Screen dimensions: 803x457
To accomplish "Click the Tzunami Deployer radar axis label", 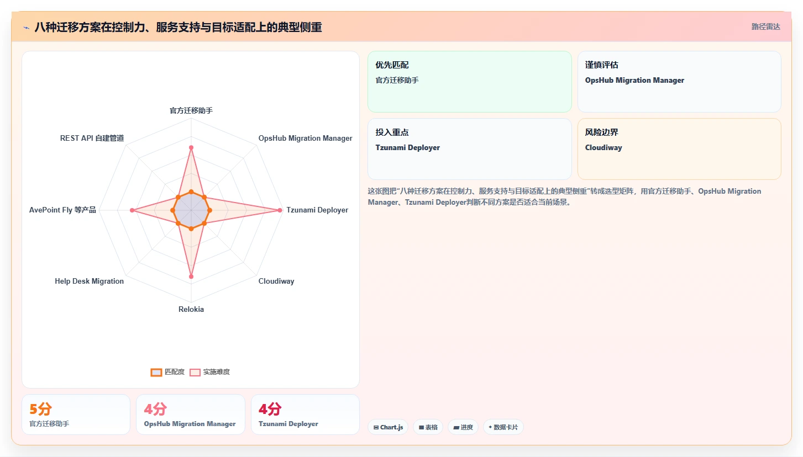I will tap(317, 210).
